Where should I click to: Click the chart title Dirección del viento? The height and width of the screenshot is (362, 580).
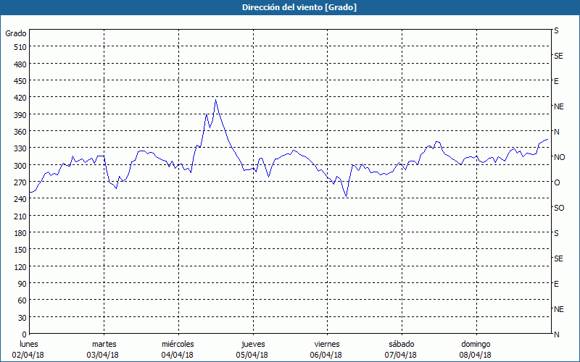coord(289,7)
